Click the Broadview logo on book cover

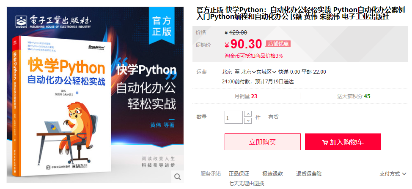point(96,47)
